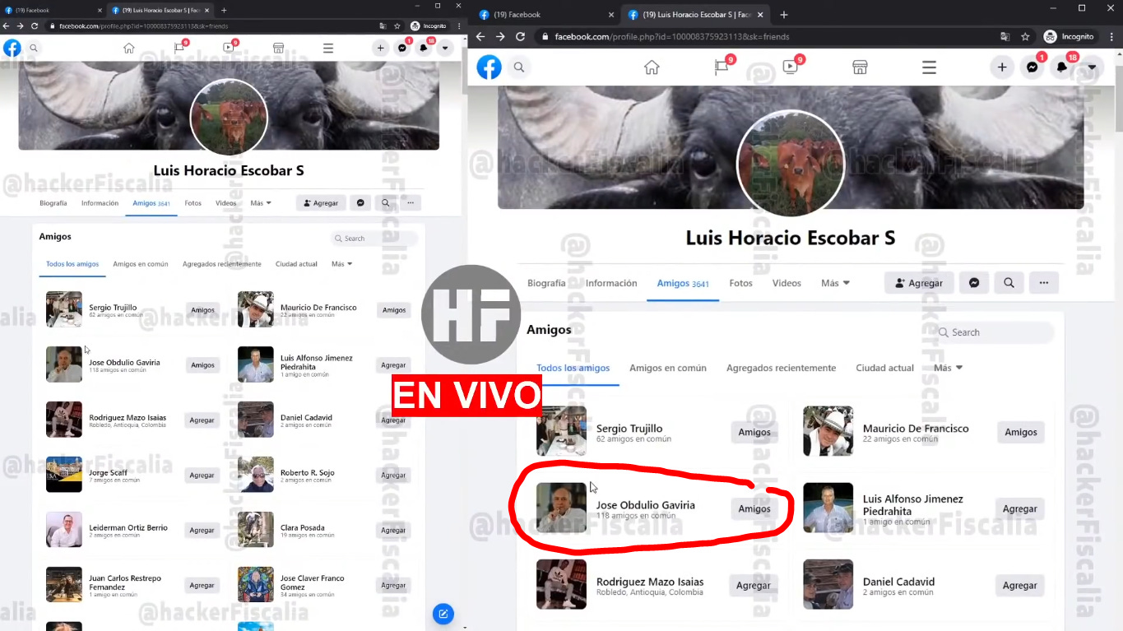The width and height of the screenshot is (1123, 631).
Task: Open Pages flag icon in left window
Action: pyautogui.click(x=179, y=48)
